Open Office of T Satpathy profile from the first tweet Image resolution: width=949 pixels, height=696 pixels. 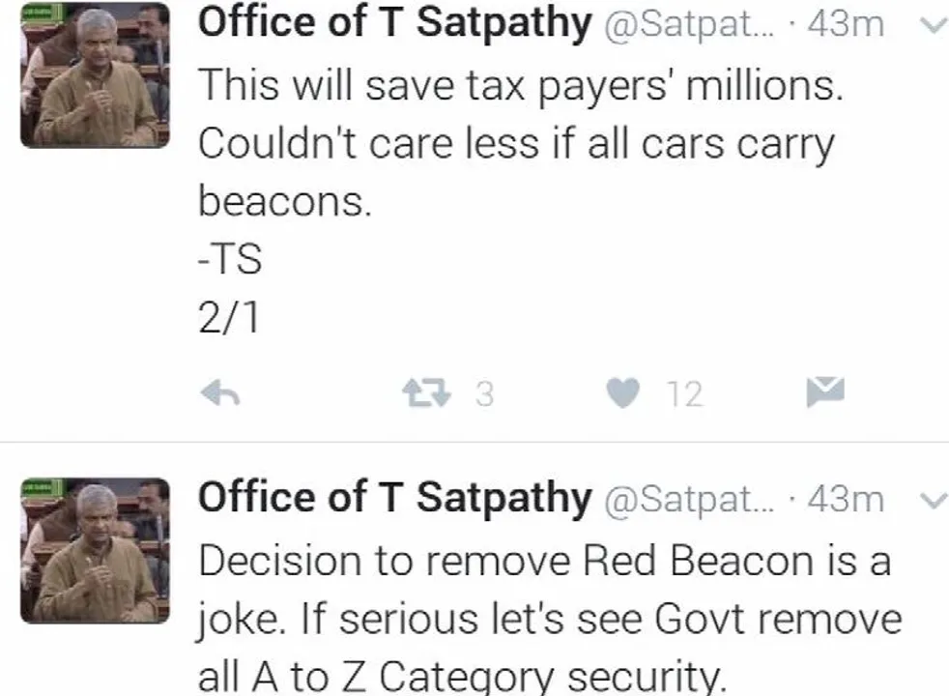click(x=394, y=23)
